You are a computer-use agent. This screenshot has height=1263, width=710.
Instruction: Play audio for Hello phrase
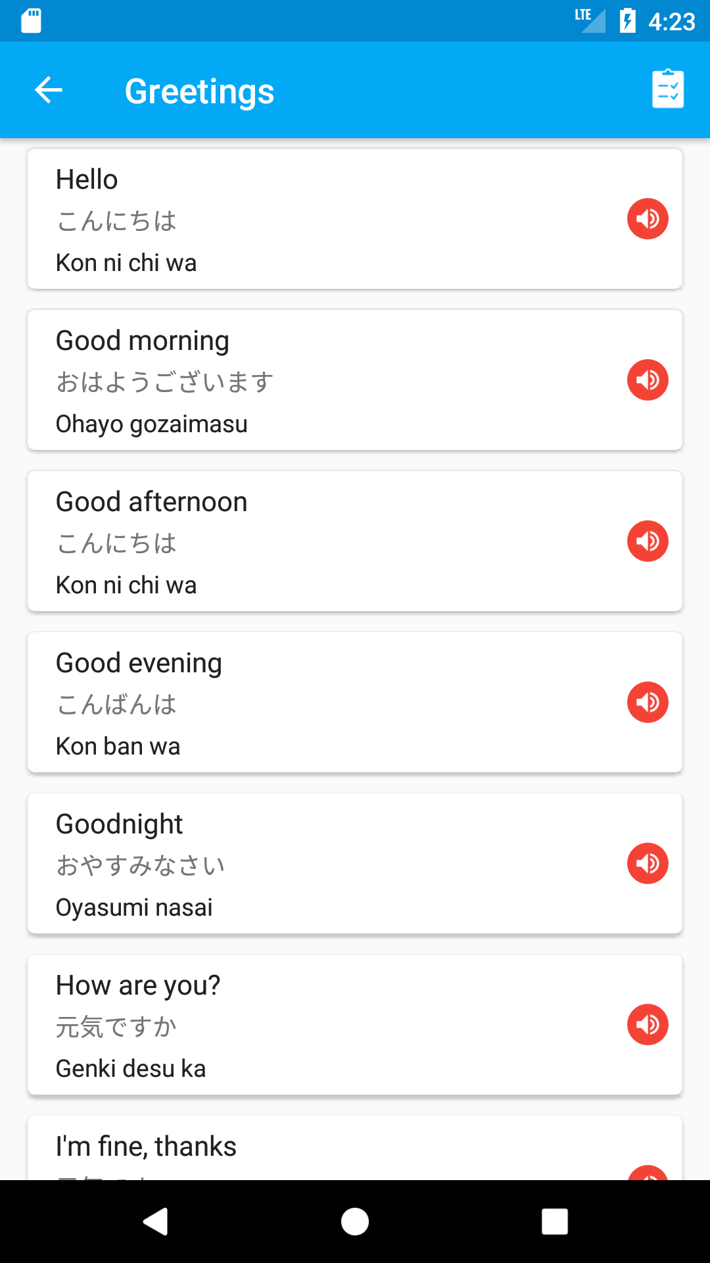tap(648, 218)
